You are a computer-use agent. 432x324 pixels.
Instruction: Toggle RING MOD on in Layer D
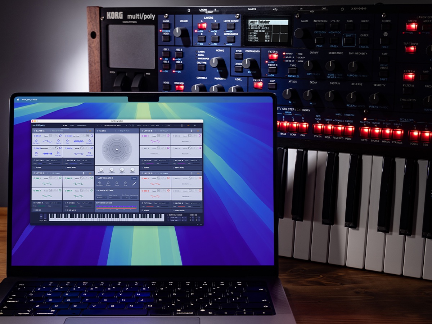[x=175, y=210]
